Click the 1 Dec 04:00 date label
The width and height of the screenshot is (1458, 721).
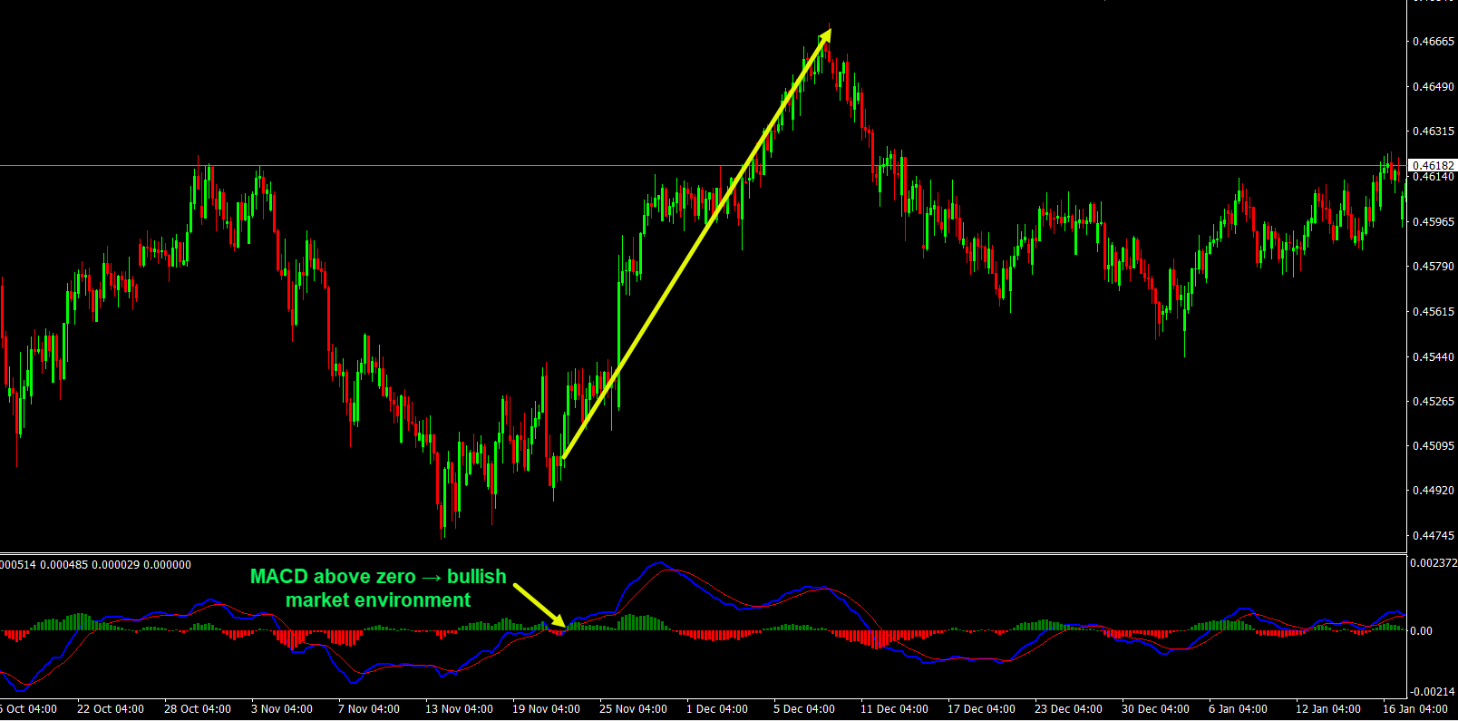pyautogui.click(x=717, y=709)
